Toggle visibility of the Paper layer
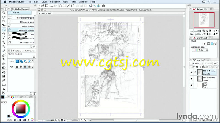This screenshot has height=123, width=220. tap(191, 85)
